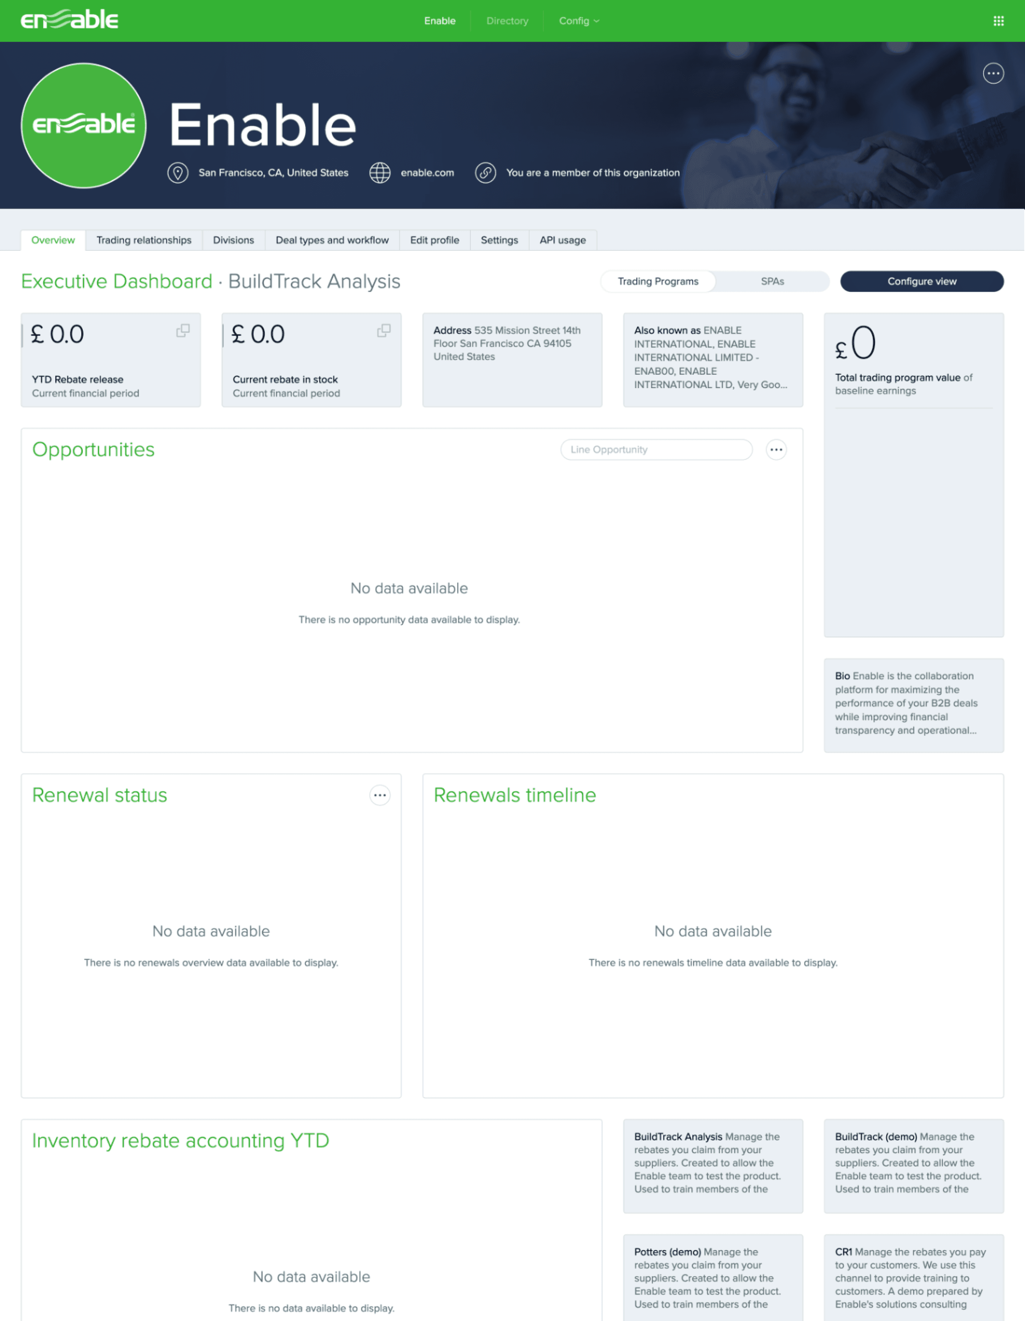Click the Executive Dashboard heading
Viewport: 1025px width, 1321px height.
click(x=117, y=282)
